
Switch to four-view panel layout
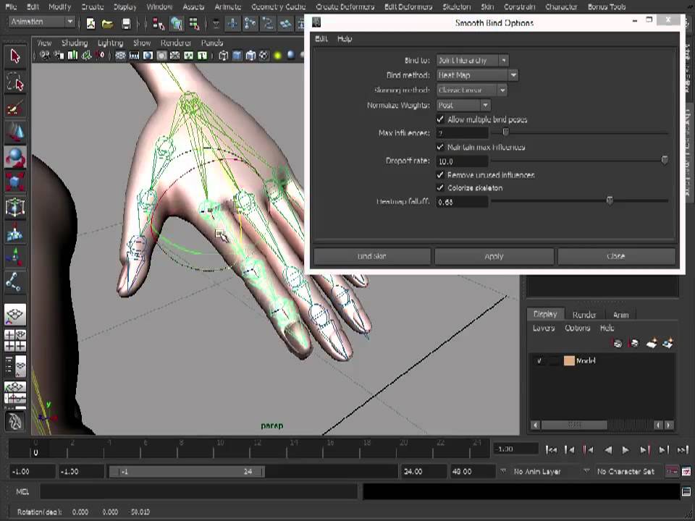click(15, 340)
